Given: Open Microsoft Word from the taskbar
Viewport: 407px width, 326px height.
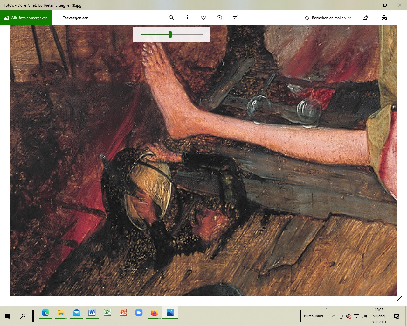Looking at the screenshot, I should tap(92, 313).
